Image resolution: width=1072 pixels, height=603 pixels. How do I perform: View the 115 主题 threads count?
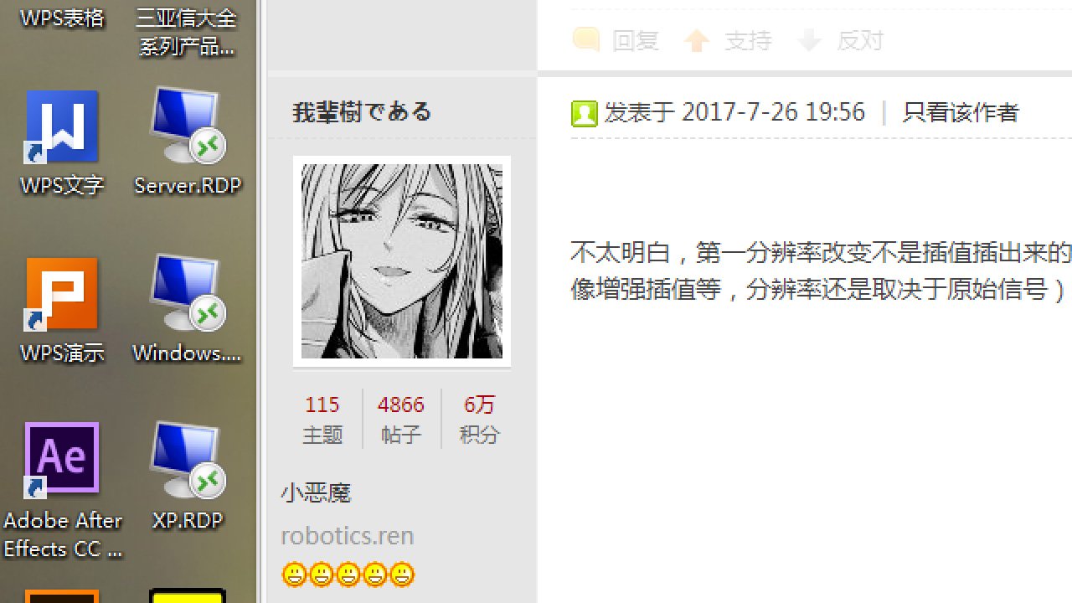(322, 419)
